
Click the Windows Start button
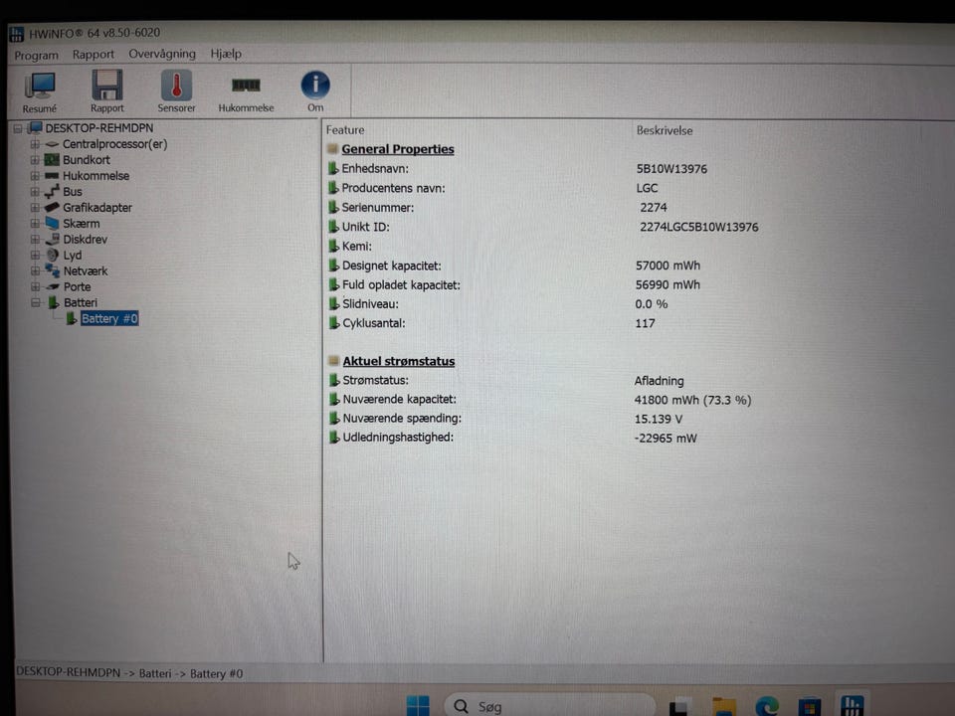pos(418,706)
